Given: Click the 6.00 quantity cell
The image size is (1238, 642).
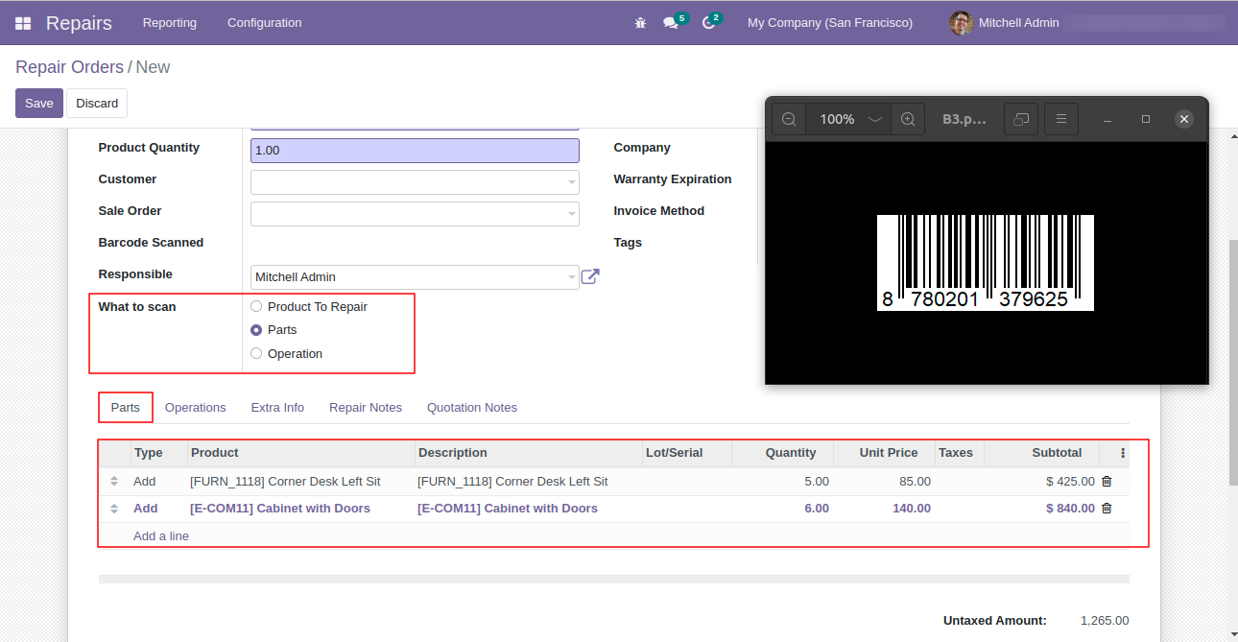Looking at the screenshot, I should 782,509.
